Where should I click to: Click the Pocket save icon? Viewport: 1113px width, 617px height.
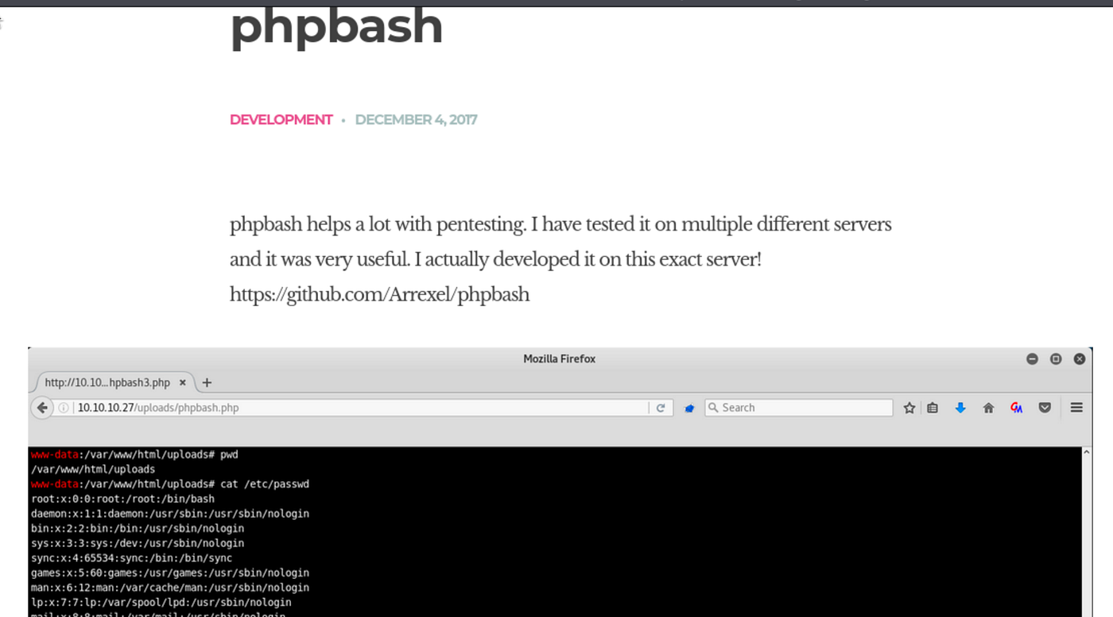(1045, 408)
